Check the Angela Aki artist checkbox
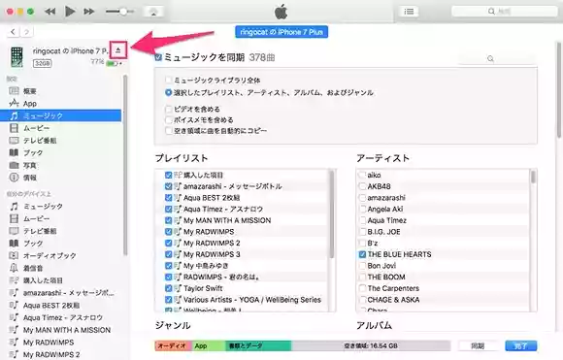The image size is (563, 360). (x=362, y=209)
